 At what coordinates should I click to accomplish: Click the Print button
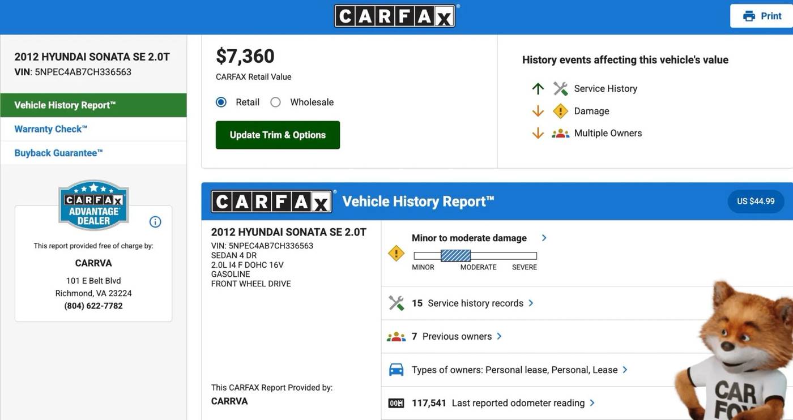761,16
